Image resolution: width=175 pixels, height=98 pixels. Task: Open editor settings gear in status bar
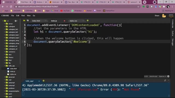168,76
